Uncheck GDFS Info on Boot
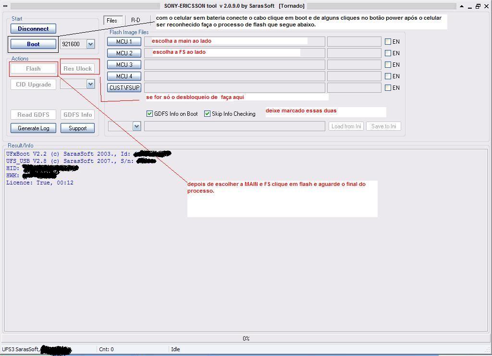The width and height of the screenshot is (492, 356). click(150, 114)
